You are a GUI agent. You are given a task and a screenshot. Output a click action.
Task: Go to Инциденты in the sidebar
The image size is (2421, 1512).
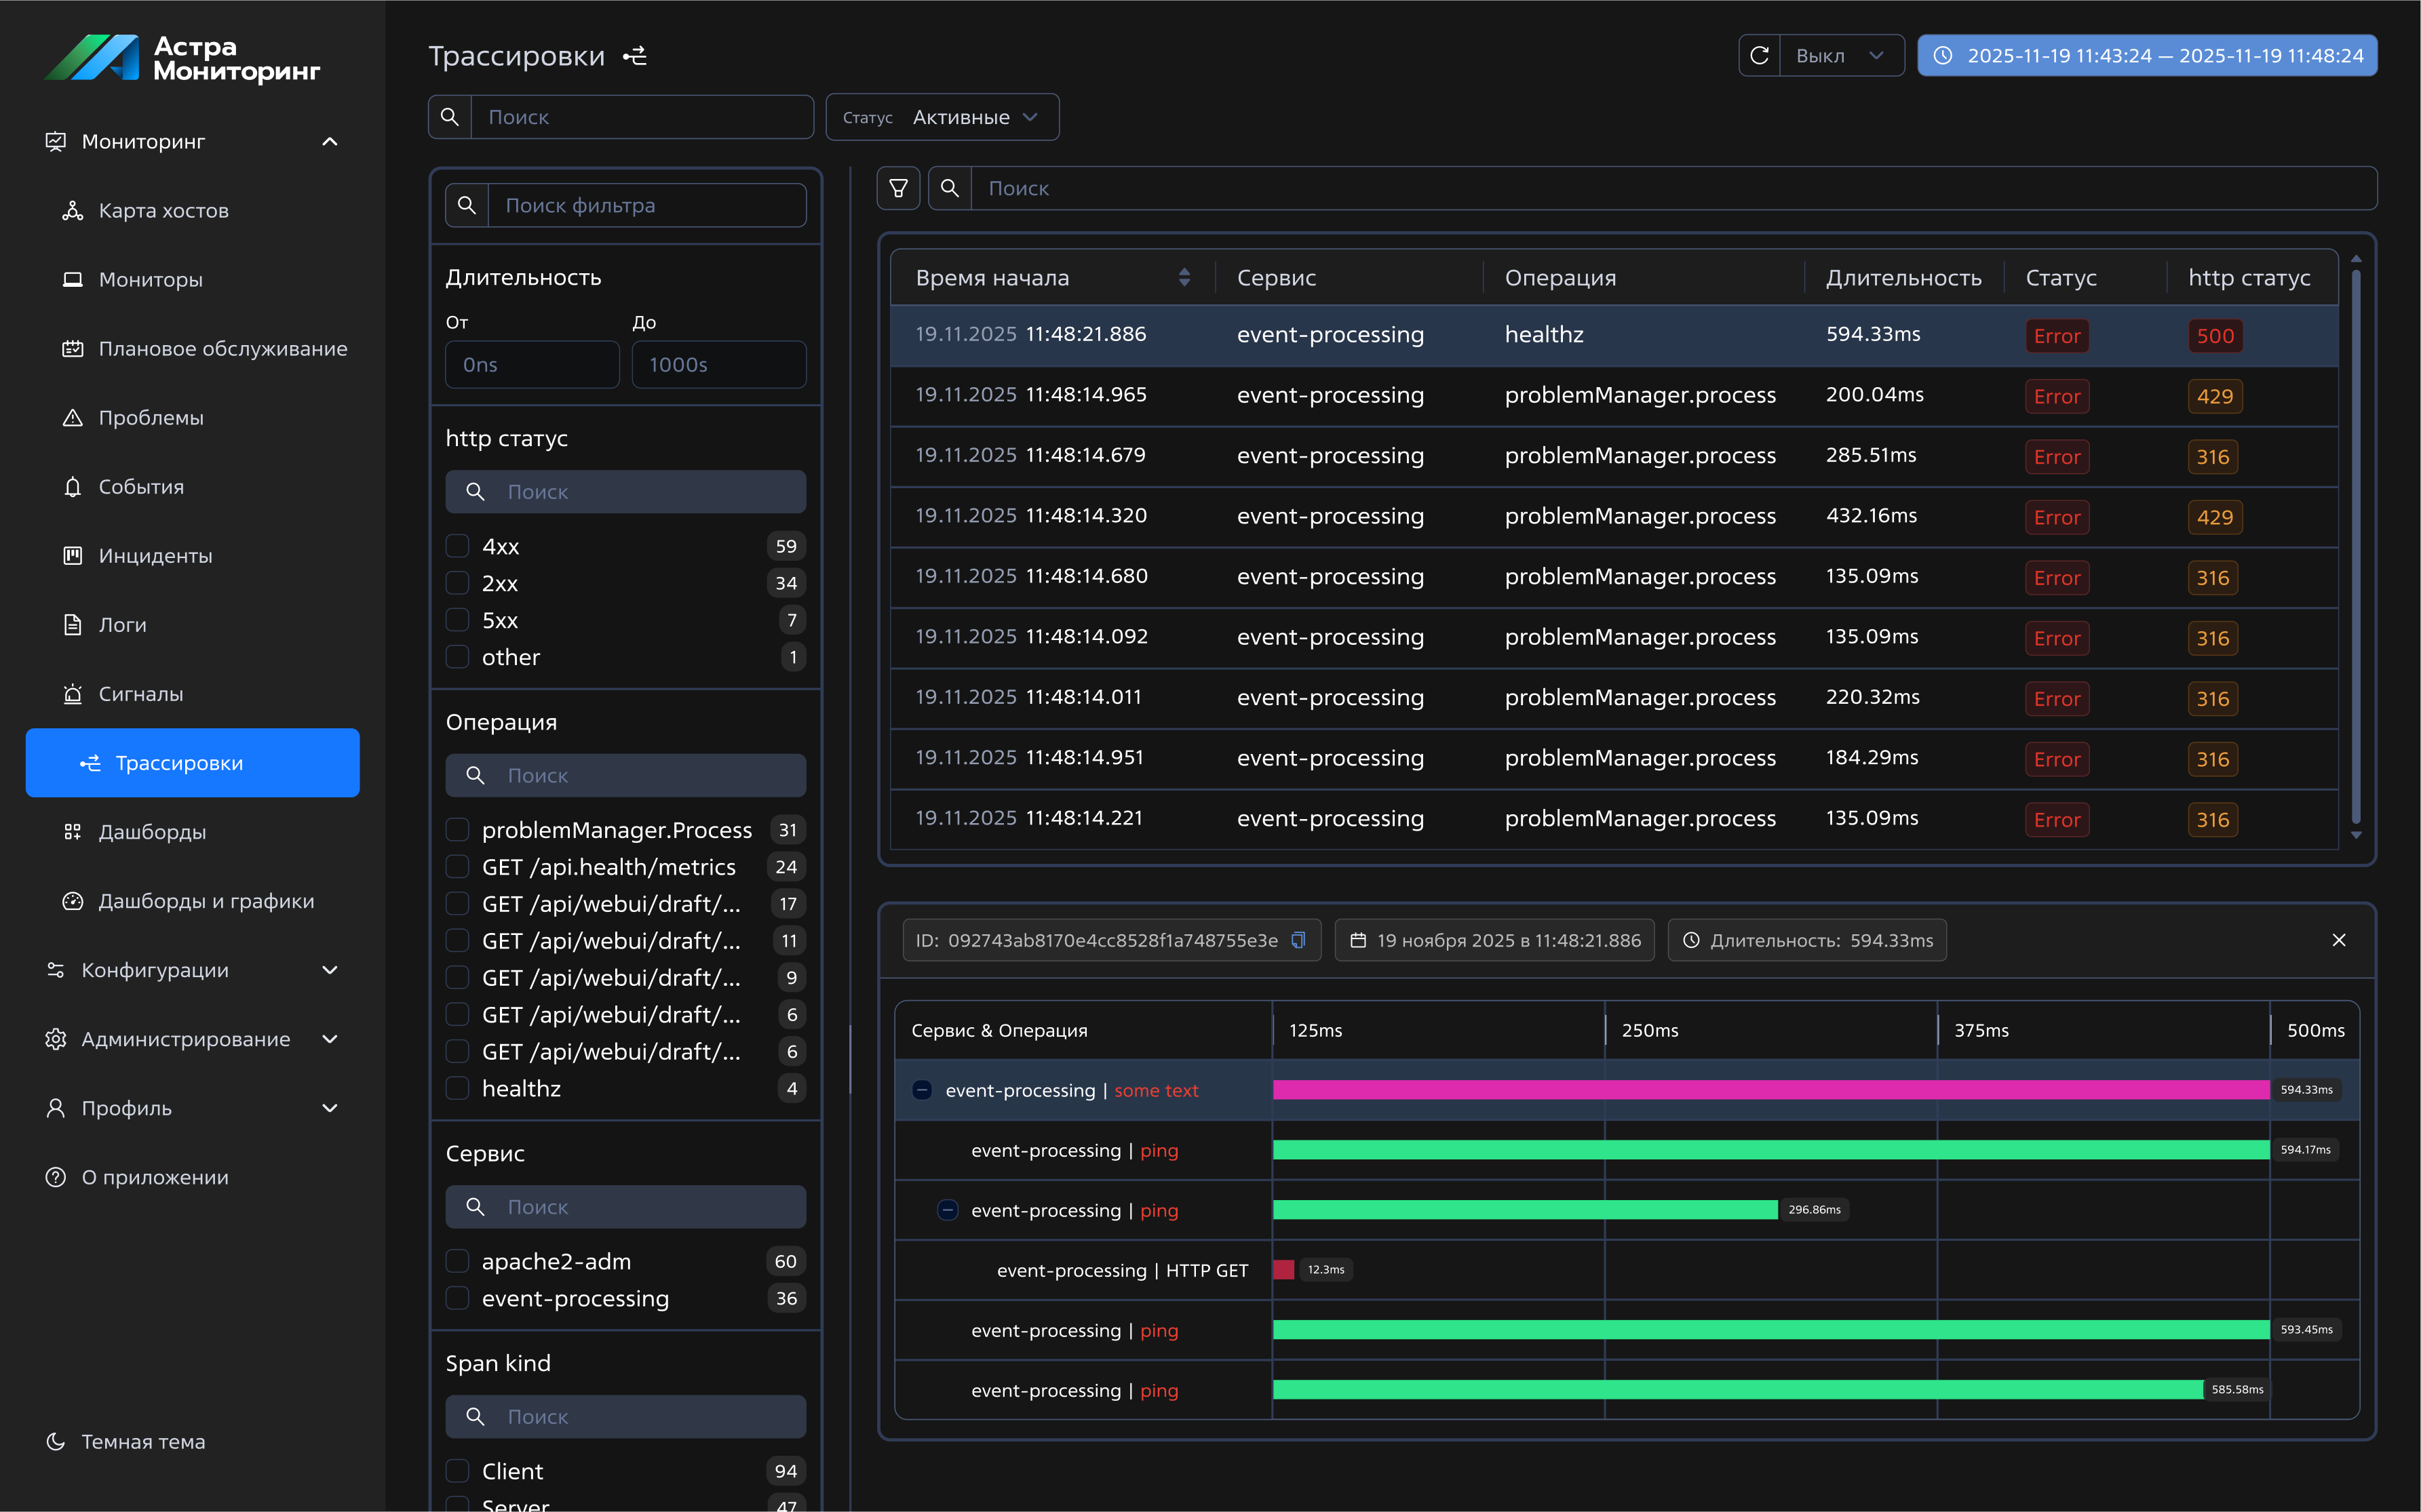155,556
